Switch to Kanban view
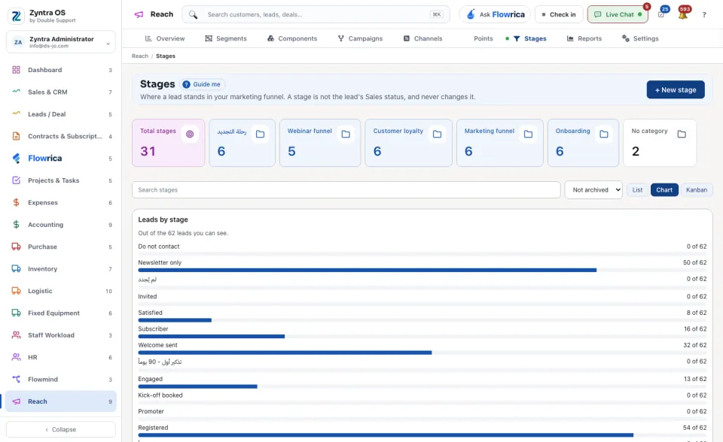This screenshot has height=442, width=723. click(x=696, y=189)
